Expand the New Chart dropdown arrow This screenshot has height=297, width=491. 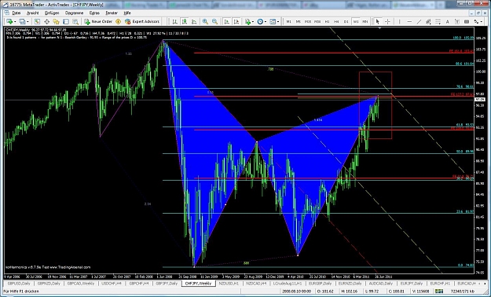(x=15, y=22)
